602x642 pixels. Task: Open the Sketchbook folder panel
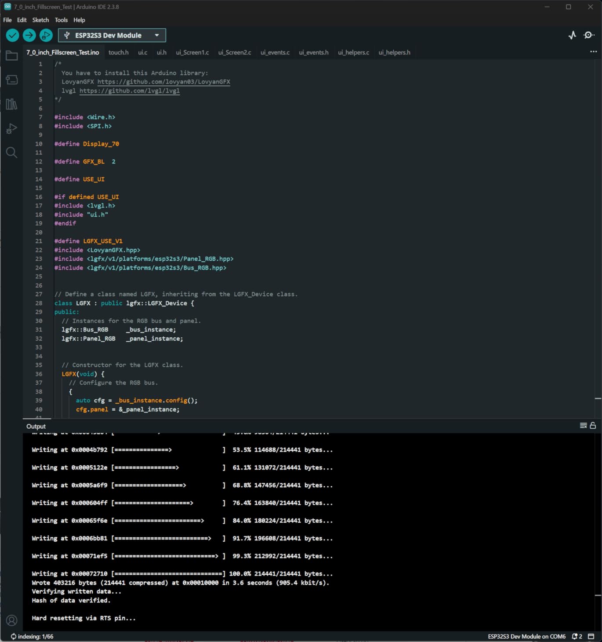pos(12,56)
